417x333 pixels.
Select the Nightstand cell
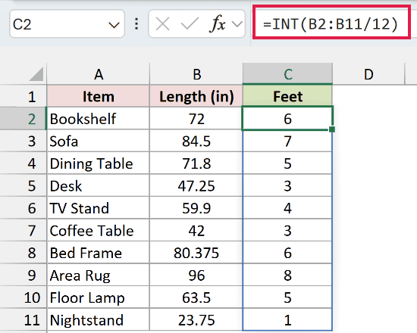[99, 319]
